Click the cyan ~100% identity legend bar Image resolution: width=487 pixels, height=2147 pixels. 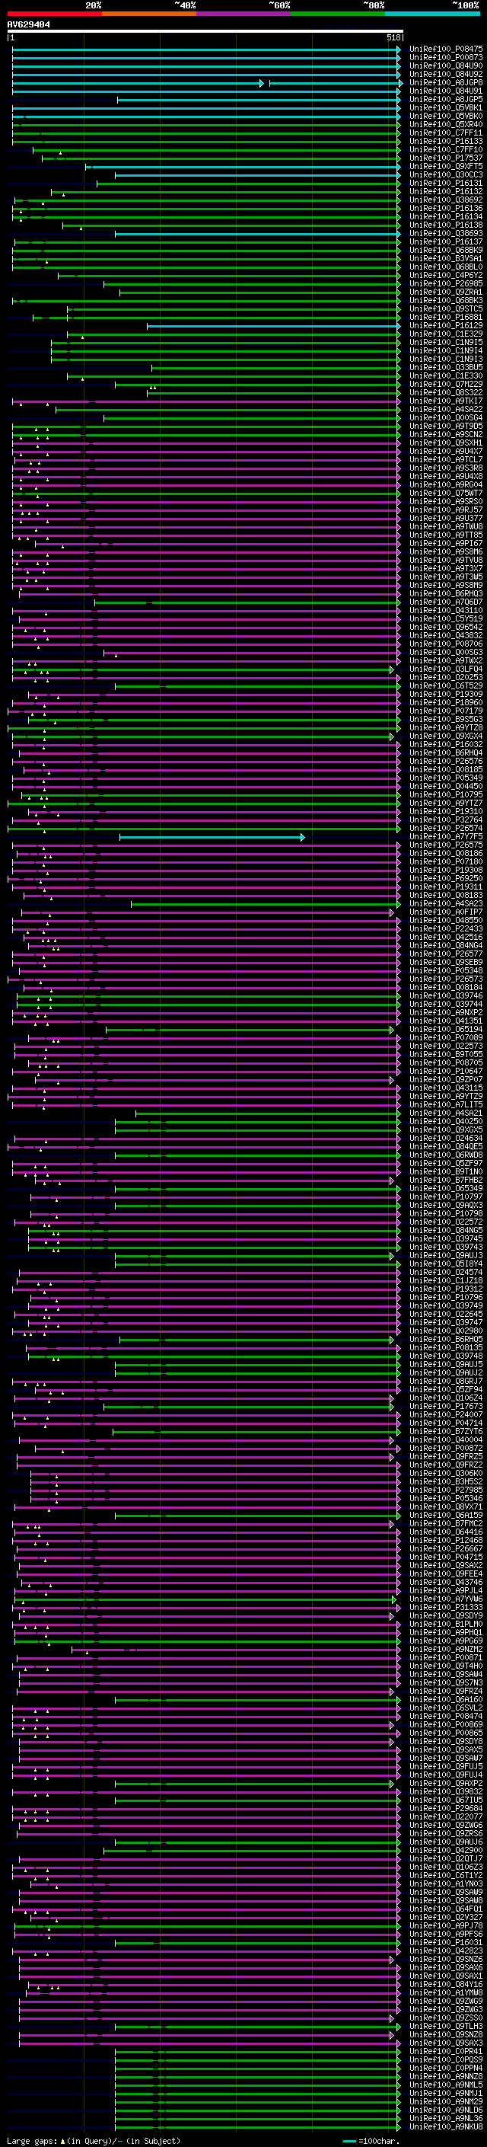tap(433, 14)
